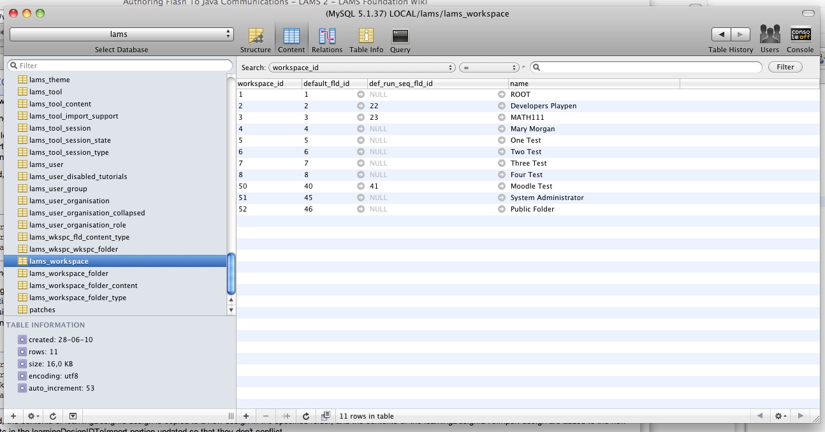Refresh the table contents

coord(305,416)
